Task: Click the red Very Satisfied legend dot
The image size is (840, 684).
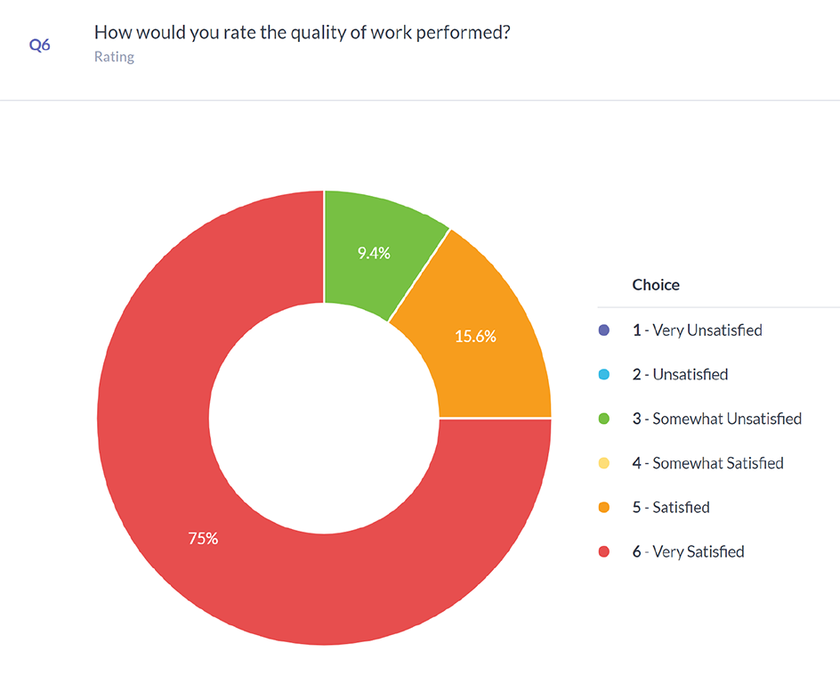Action: tap(605, 552)
